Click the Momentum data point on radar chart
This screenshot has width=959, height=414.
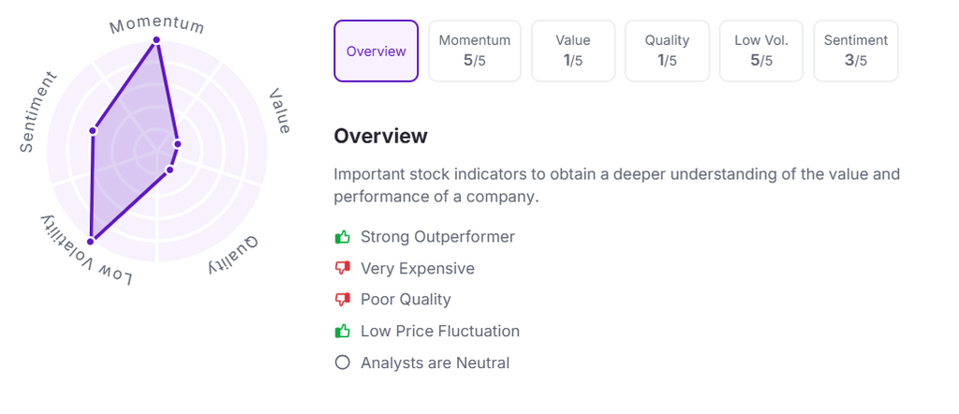point(156,40)
